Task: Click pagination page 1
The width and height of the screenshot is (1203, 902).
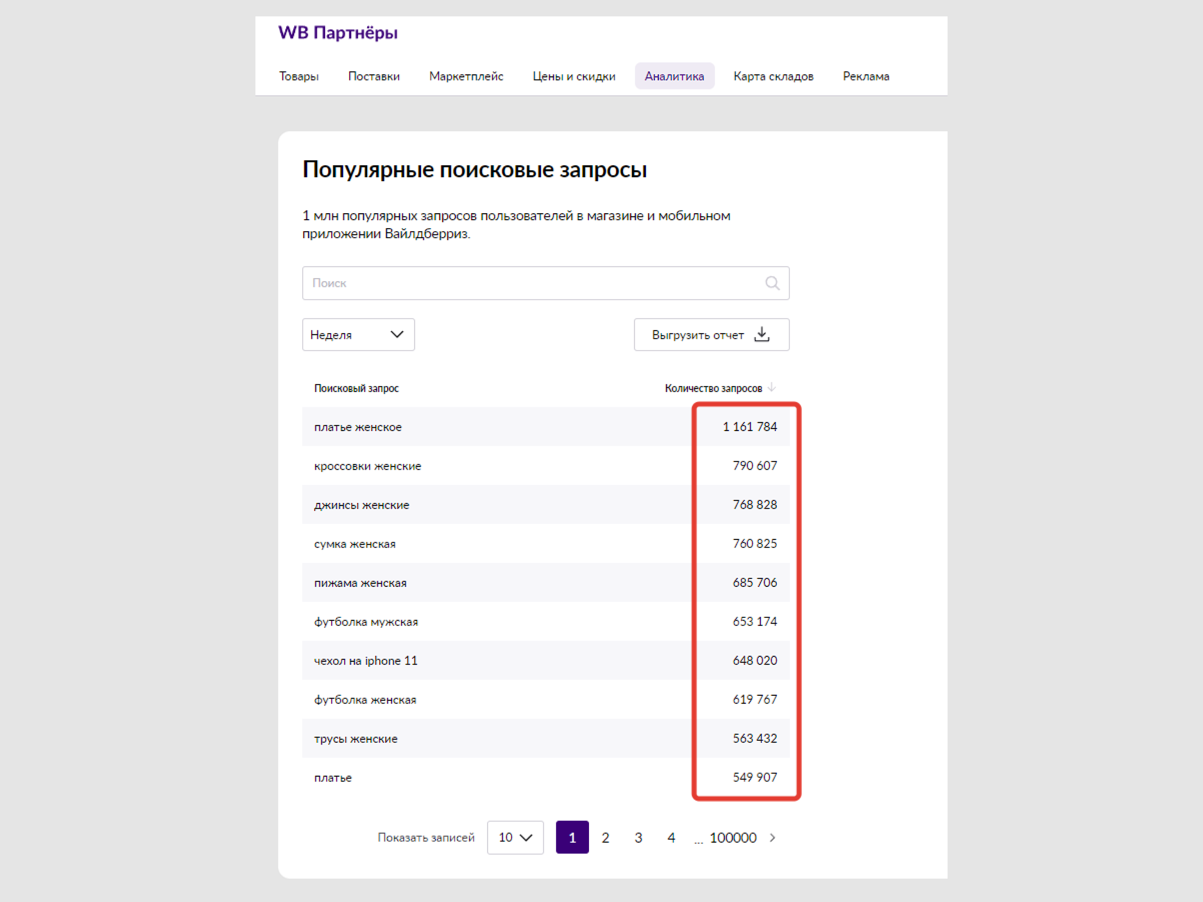Action: pyautogui.click(x=572, y=837)
